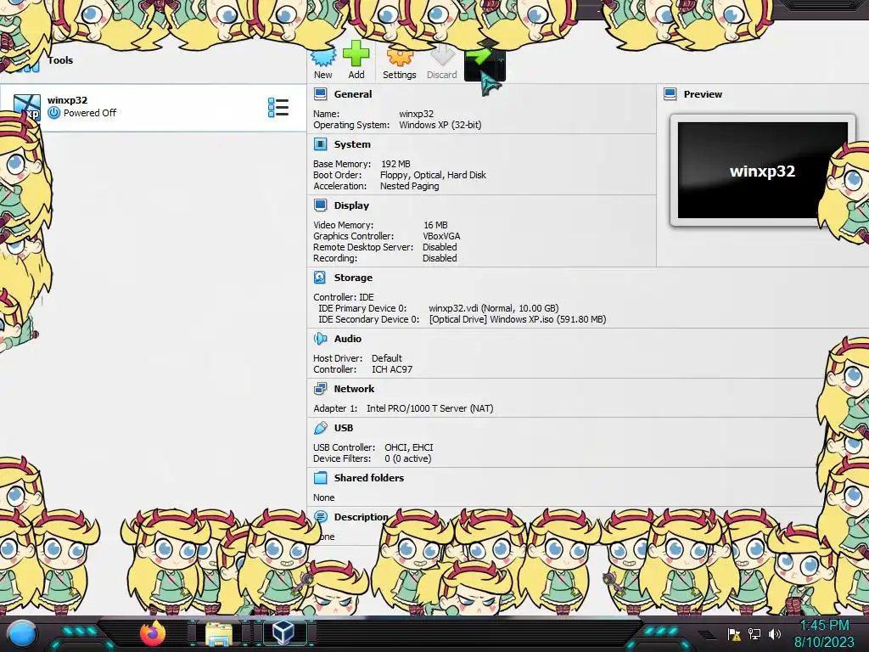Click the USB plug icon
The image size is (869, 652).
[x=320, y=428]
